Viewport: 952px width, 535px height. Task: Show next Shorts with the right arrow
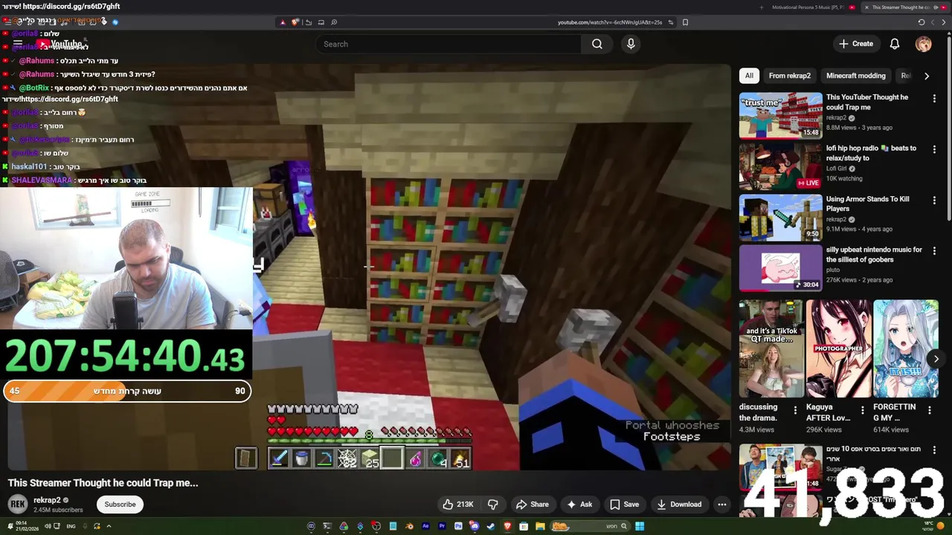click(x=936, y=358)
